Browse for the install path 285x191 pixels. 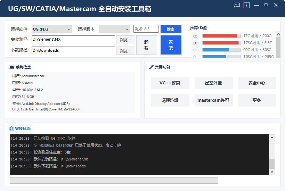125,40
